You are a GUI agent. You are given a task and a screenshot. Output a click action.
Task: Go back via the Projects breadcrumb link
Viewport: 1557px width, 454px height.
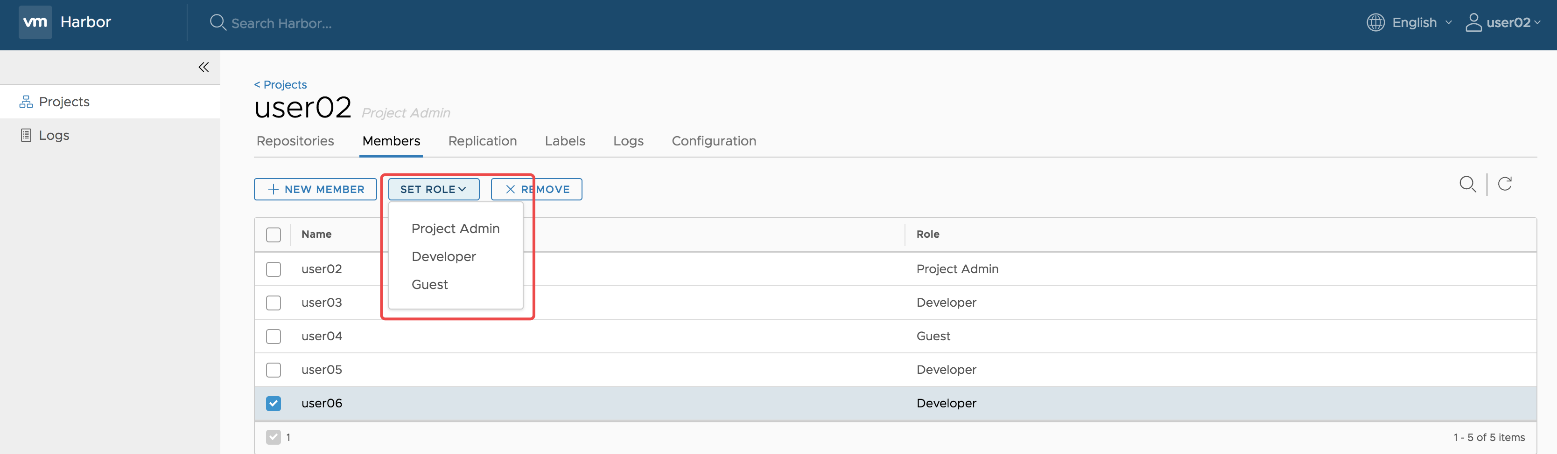pyautogui.click(x=281, y=84)
